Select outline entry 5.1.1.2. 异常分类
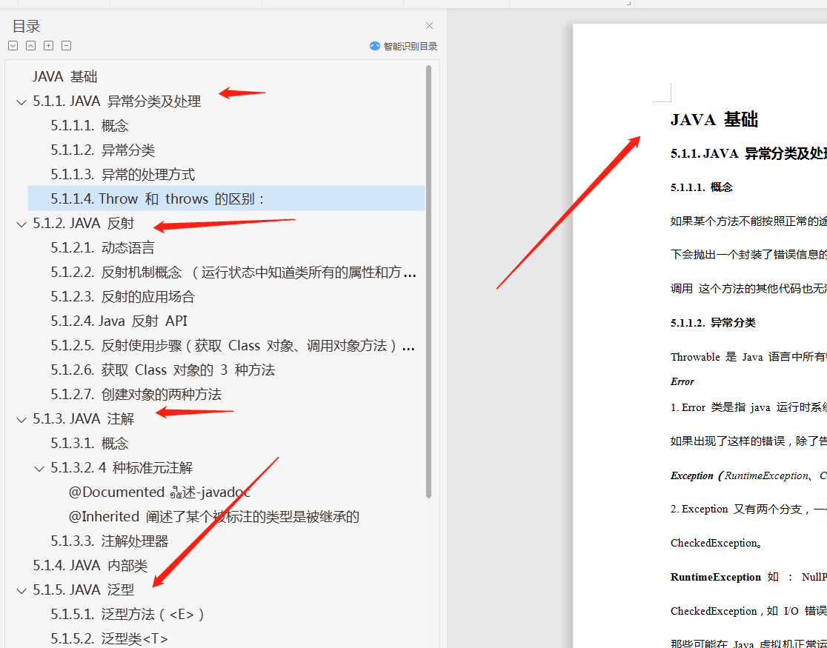 [103, 150]
